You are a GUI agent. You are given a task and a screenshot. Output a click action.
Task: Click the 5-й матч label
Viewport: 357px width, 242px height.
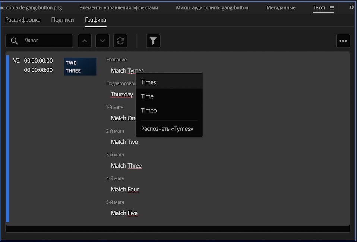coord(115,202)
